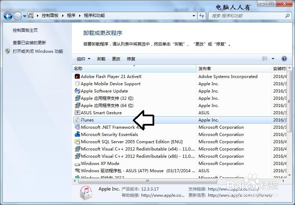Click the horizontal scrollbar right arrow
295x205 pixels.
coord(284,181)
